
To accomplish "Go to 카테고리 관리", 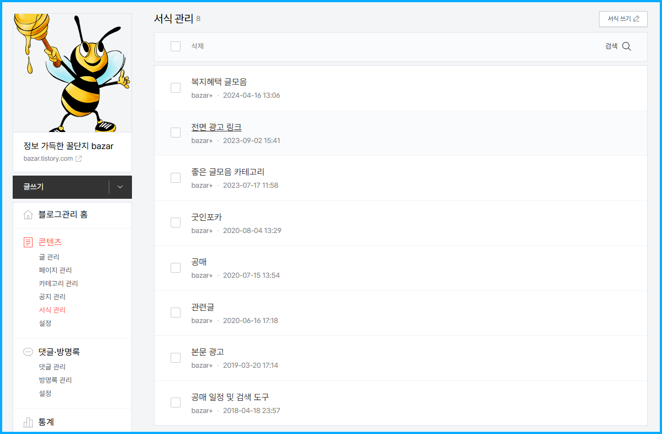I will pos(59,283).
